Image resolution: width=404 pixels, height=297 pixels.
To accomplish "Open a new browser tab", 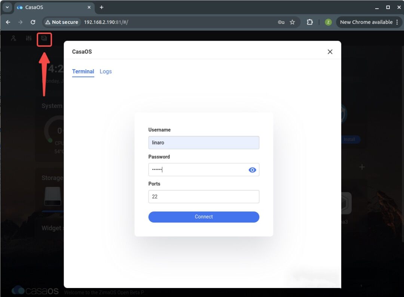I will [101, 7].
